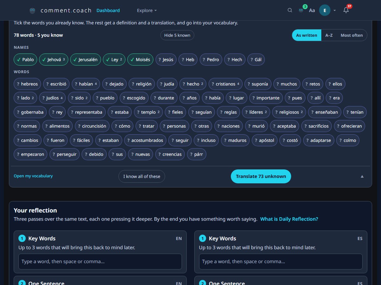Screen dimensions: 381x285
Task: Click the E profile avatar
Action: click(x=325, y=10)
